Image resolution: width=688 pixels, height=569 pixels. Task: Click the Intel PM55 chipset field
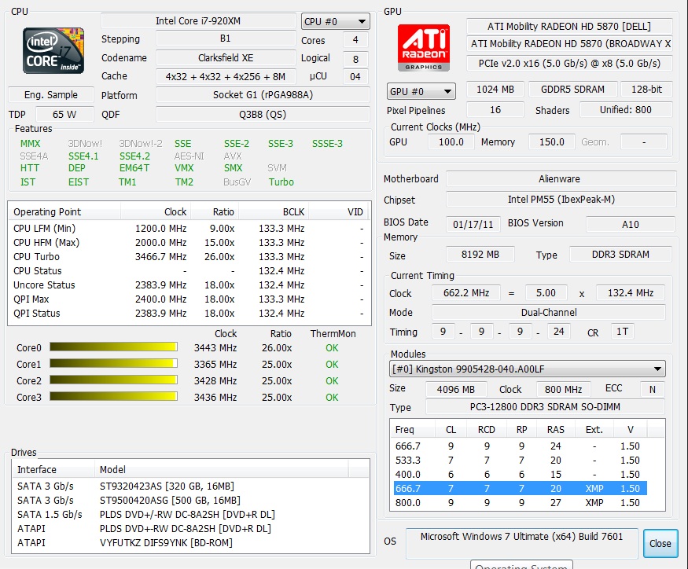(x=561, y=199)
